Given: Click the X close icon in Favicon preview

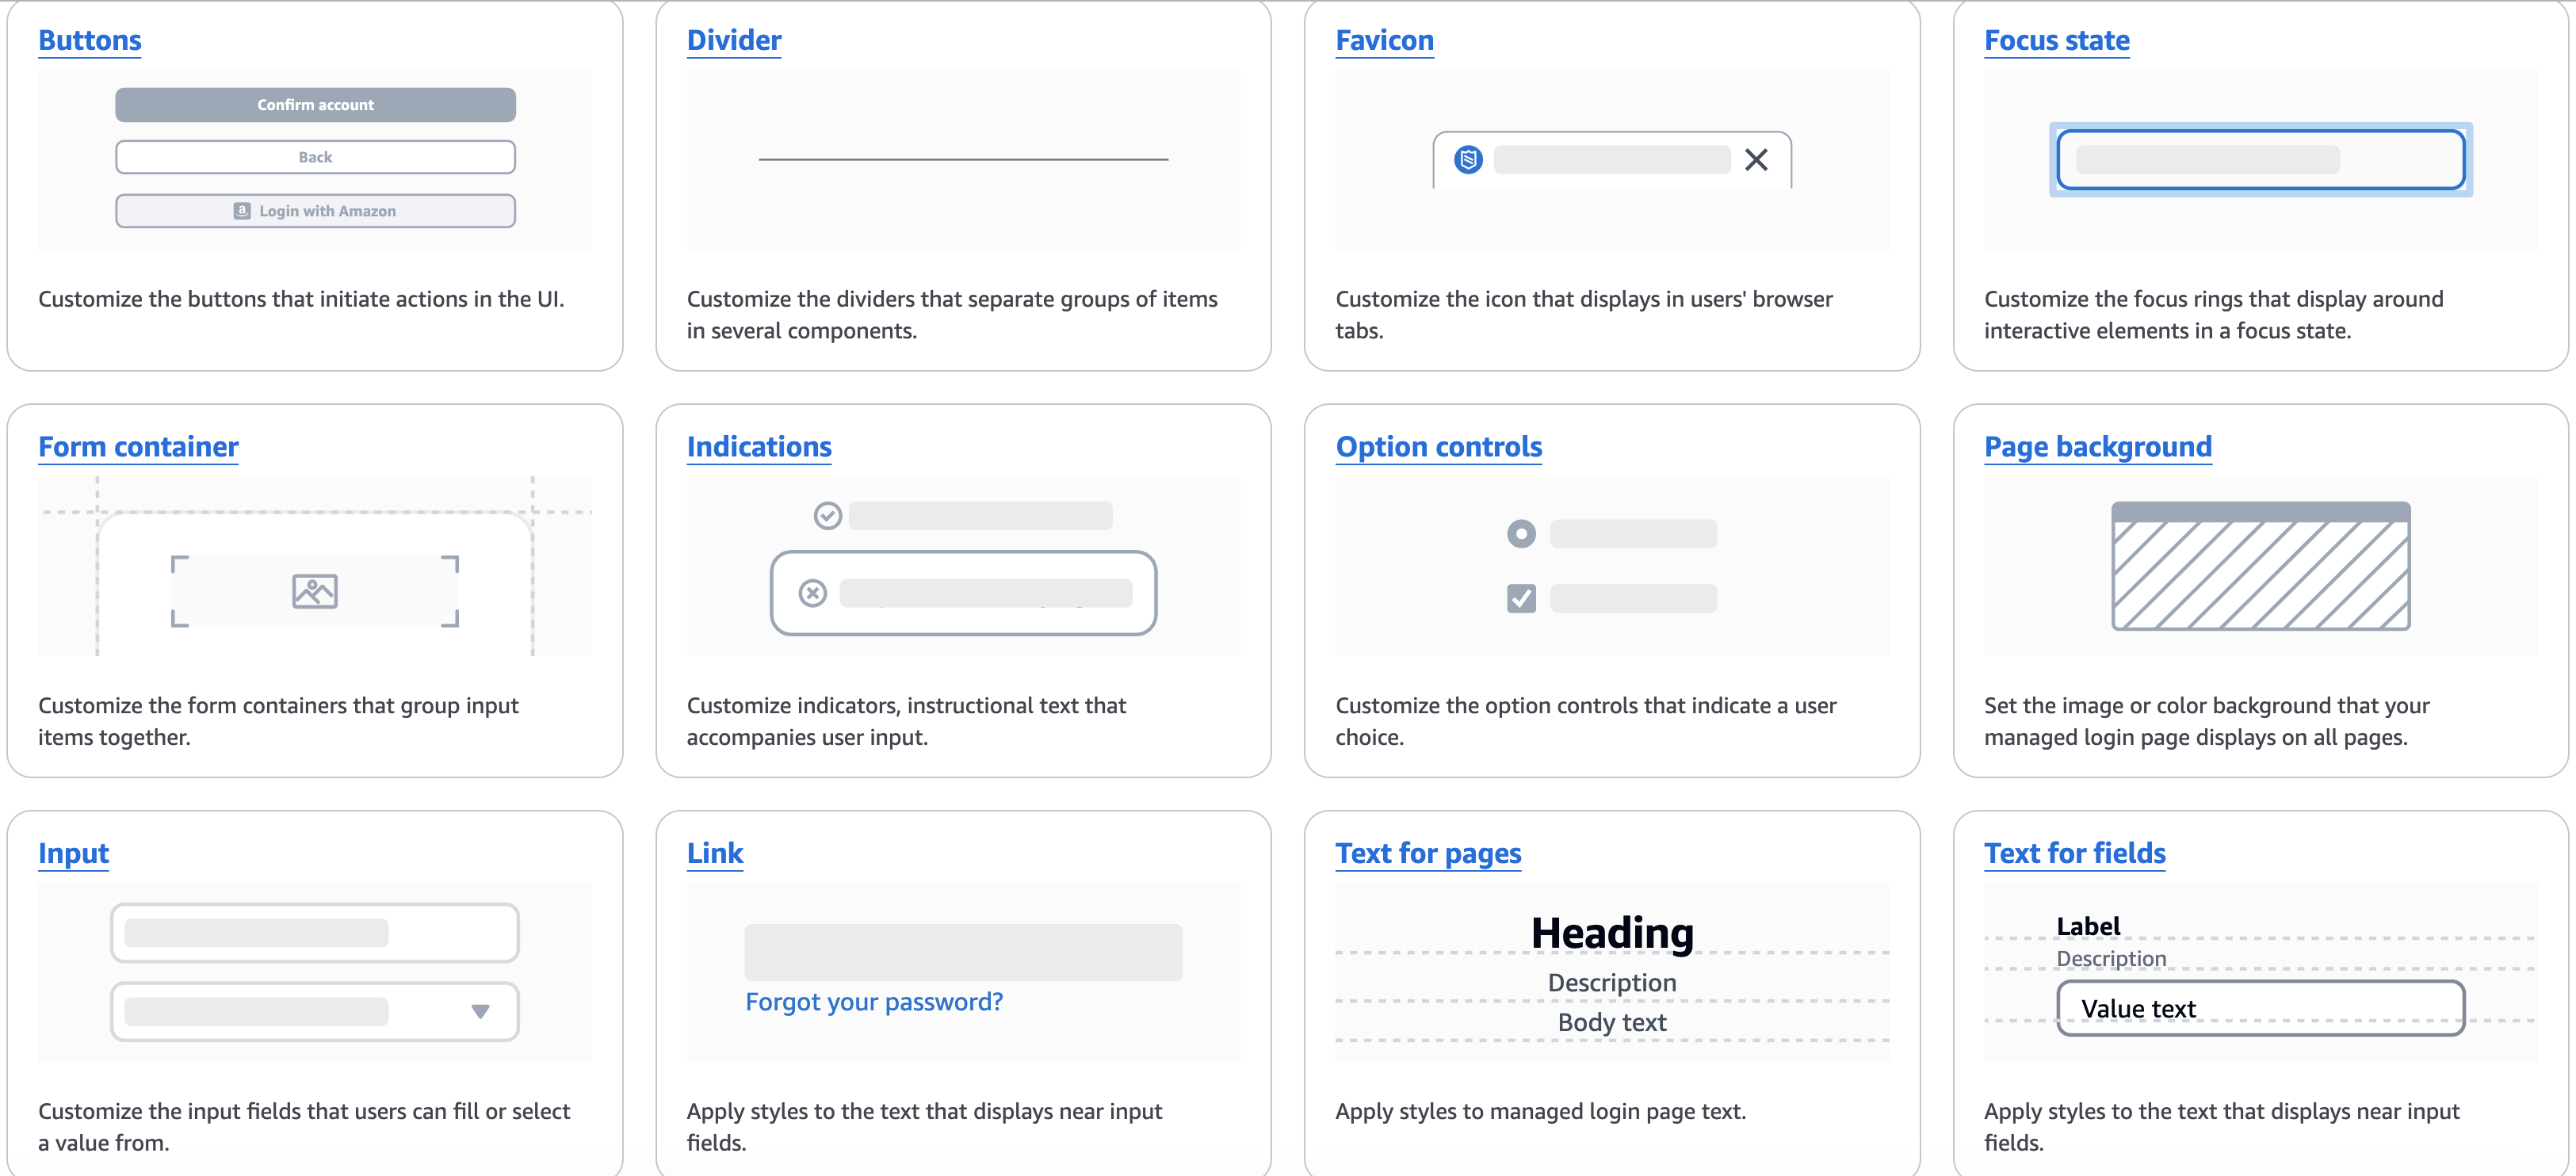Looking at the screenshot, I should click(x=1756, y=160).
